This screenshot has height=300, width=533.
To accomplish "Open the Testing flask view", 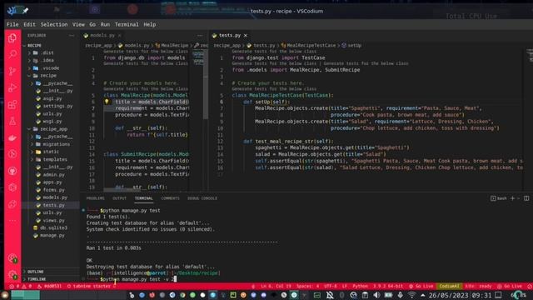I will (x=12, y=121).
